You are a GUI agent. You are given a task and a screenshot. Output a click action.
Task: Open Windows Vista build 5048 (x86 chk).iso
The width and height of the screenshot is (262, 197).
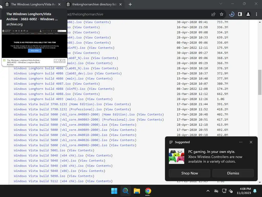49,166
